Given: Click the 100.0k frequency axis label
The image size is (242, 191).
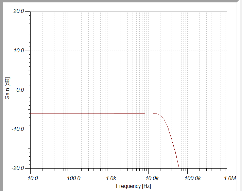Looking at the screenshot, I should (193, 178).
